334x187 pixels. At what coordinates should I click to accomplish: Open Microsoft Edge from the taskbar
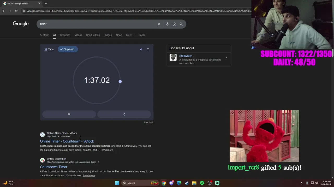click(x=179, y=183)
